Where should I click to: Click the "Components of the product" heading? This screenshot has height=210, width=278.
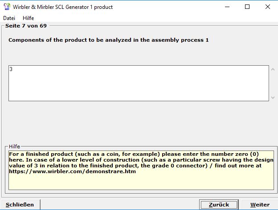tap(108, 40)
